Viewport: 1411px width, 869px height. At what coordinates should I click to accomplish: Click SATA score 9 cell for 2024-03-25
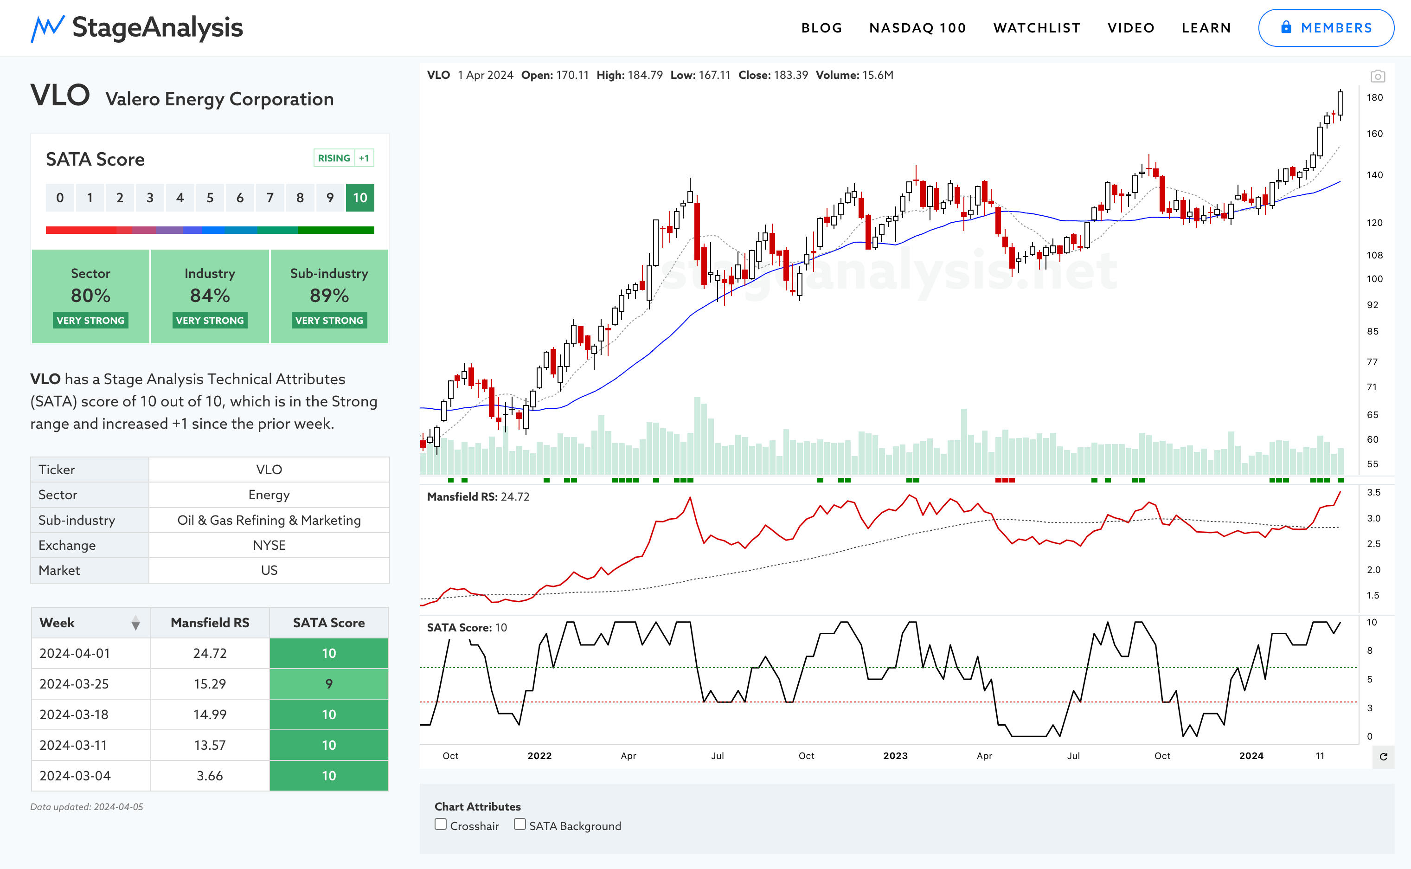tap(328, 684)
